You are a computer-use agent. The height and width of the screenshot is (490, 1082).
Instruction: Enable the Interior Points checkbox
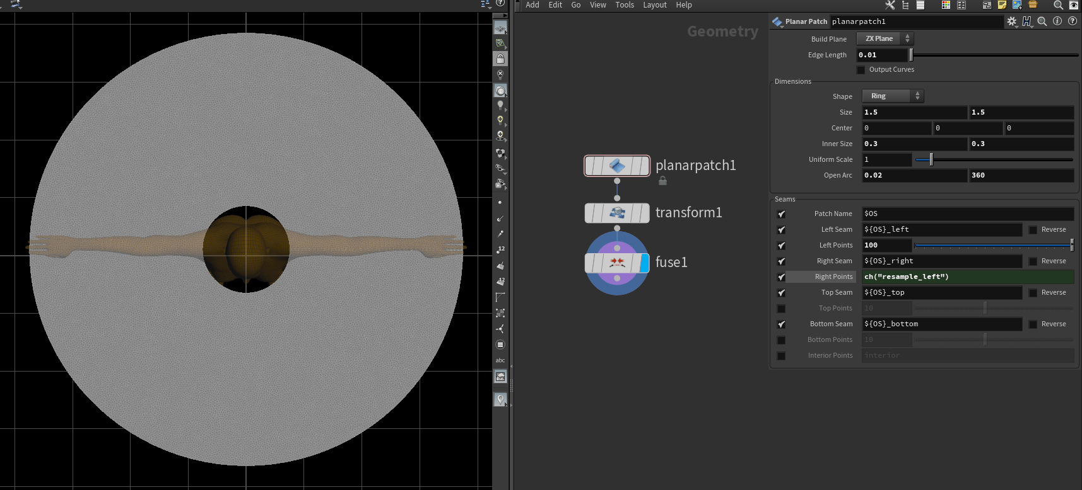pyautogui.click(x=781, y=356)
